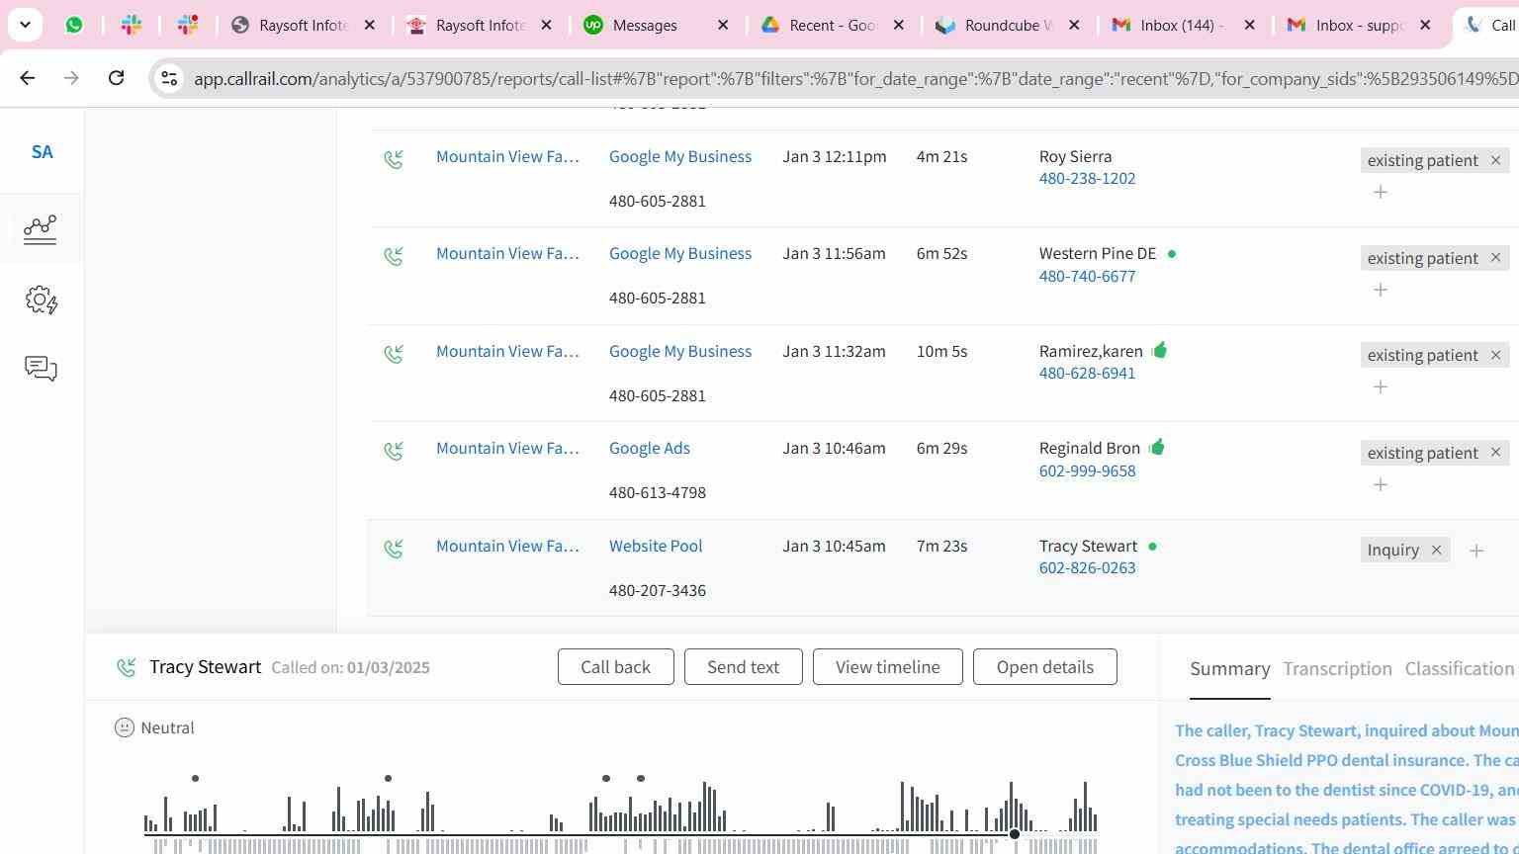Image resolution: width=1519 pixels, height=854 pixels.
Task: Click inbound call icon for Tracy Stewart row
Action: click(394, 548)
